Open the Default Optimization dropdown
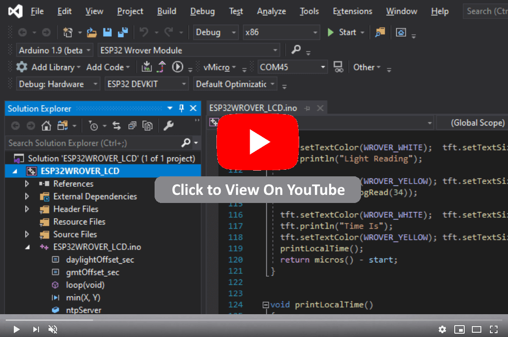This screenshot has height=337, width=508. (235, 84)
